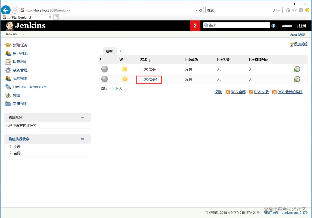Screen dimensions: 312x218
Task: Open address bar dropdown arrow
Action: tap(196, 10)
